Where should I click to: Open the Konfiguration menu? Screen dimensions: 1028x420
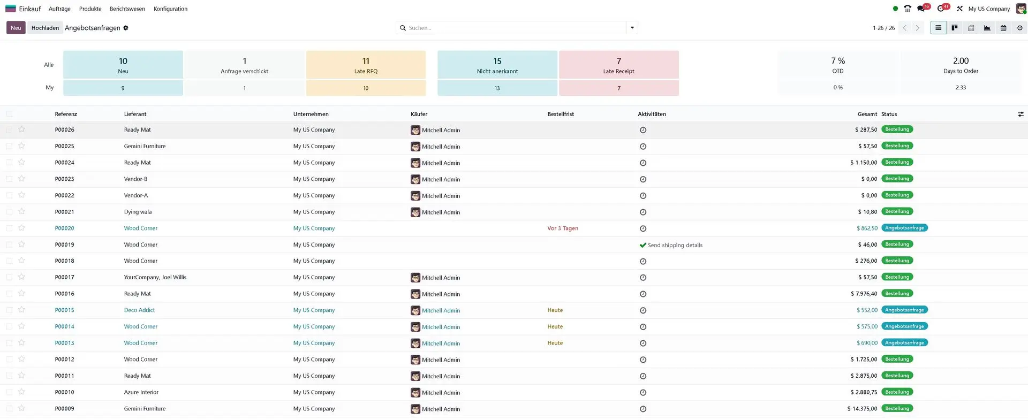click(170, 9)
